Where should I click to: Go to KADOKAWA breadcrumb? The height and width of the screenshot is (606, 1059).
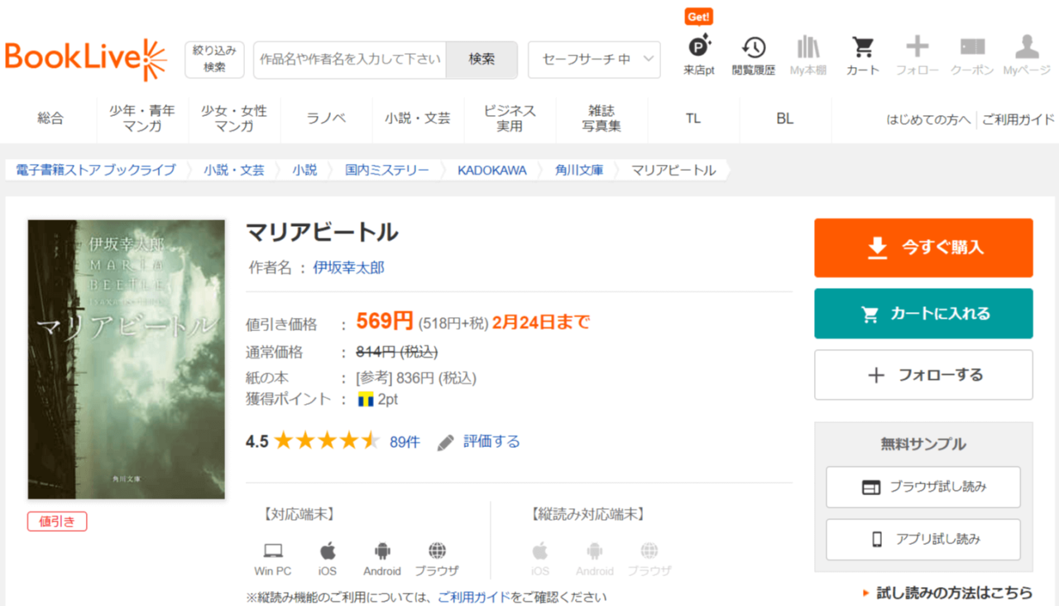pyautogui.click(x=492, y=170)
